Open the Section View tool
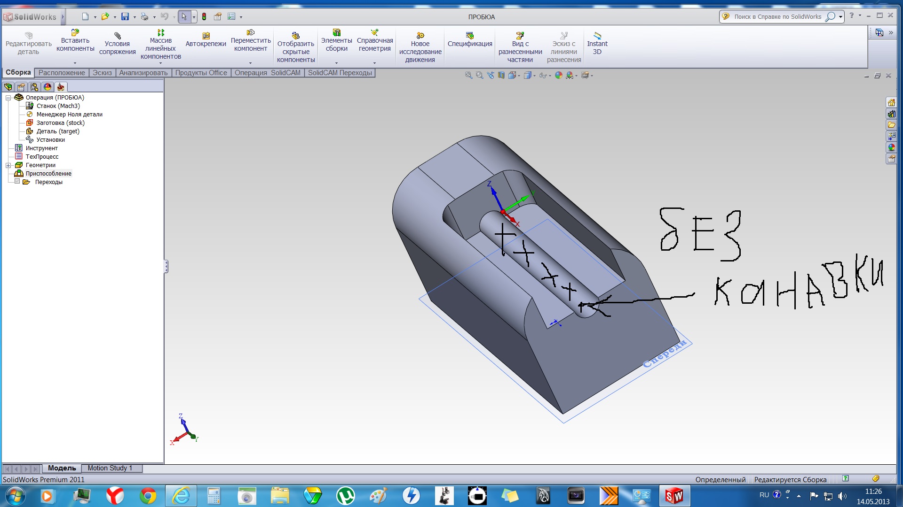 (x=501, y=75)
